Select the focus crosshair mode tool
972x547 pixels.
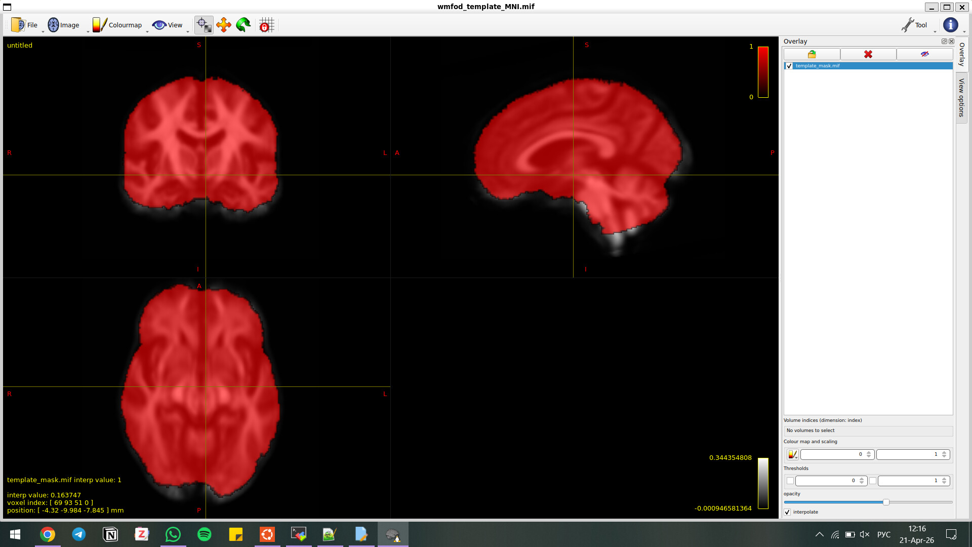pos(204,25)
